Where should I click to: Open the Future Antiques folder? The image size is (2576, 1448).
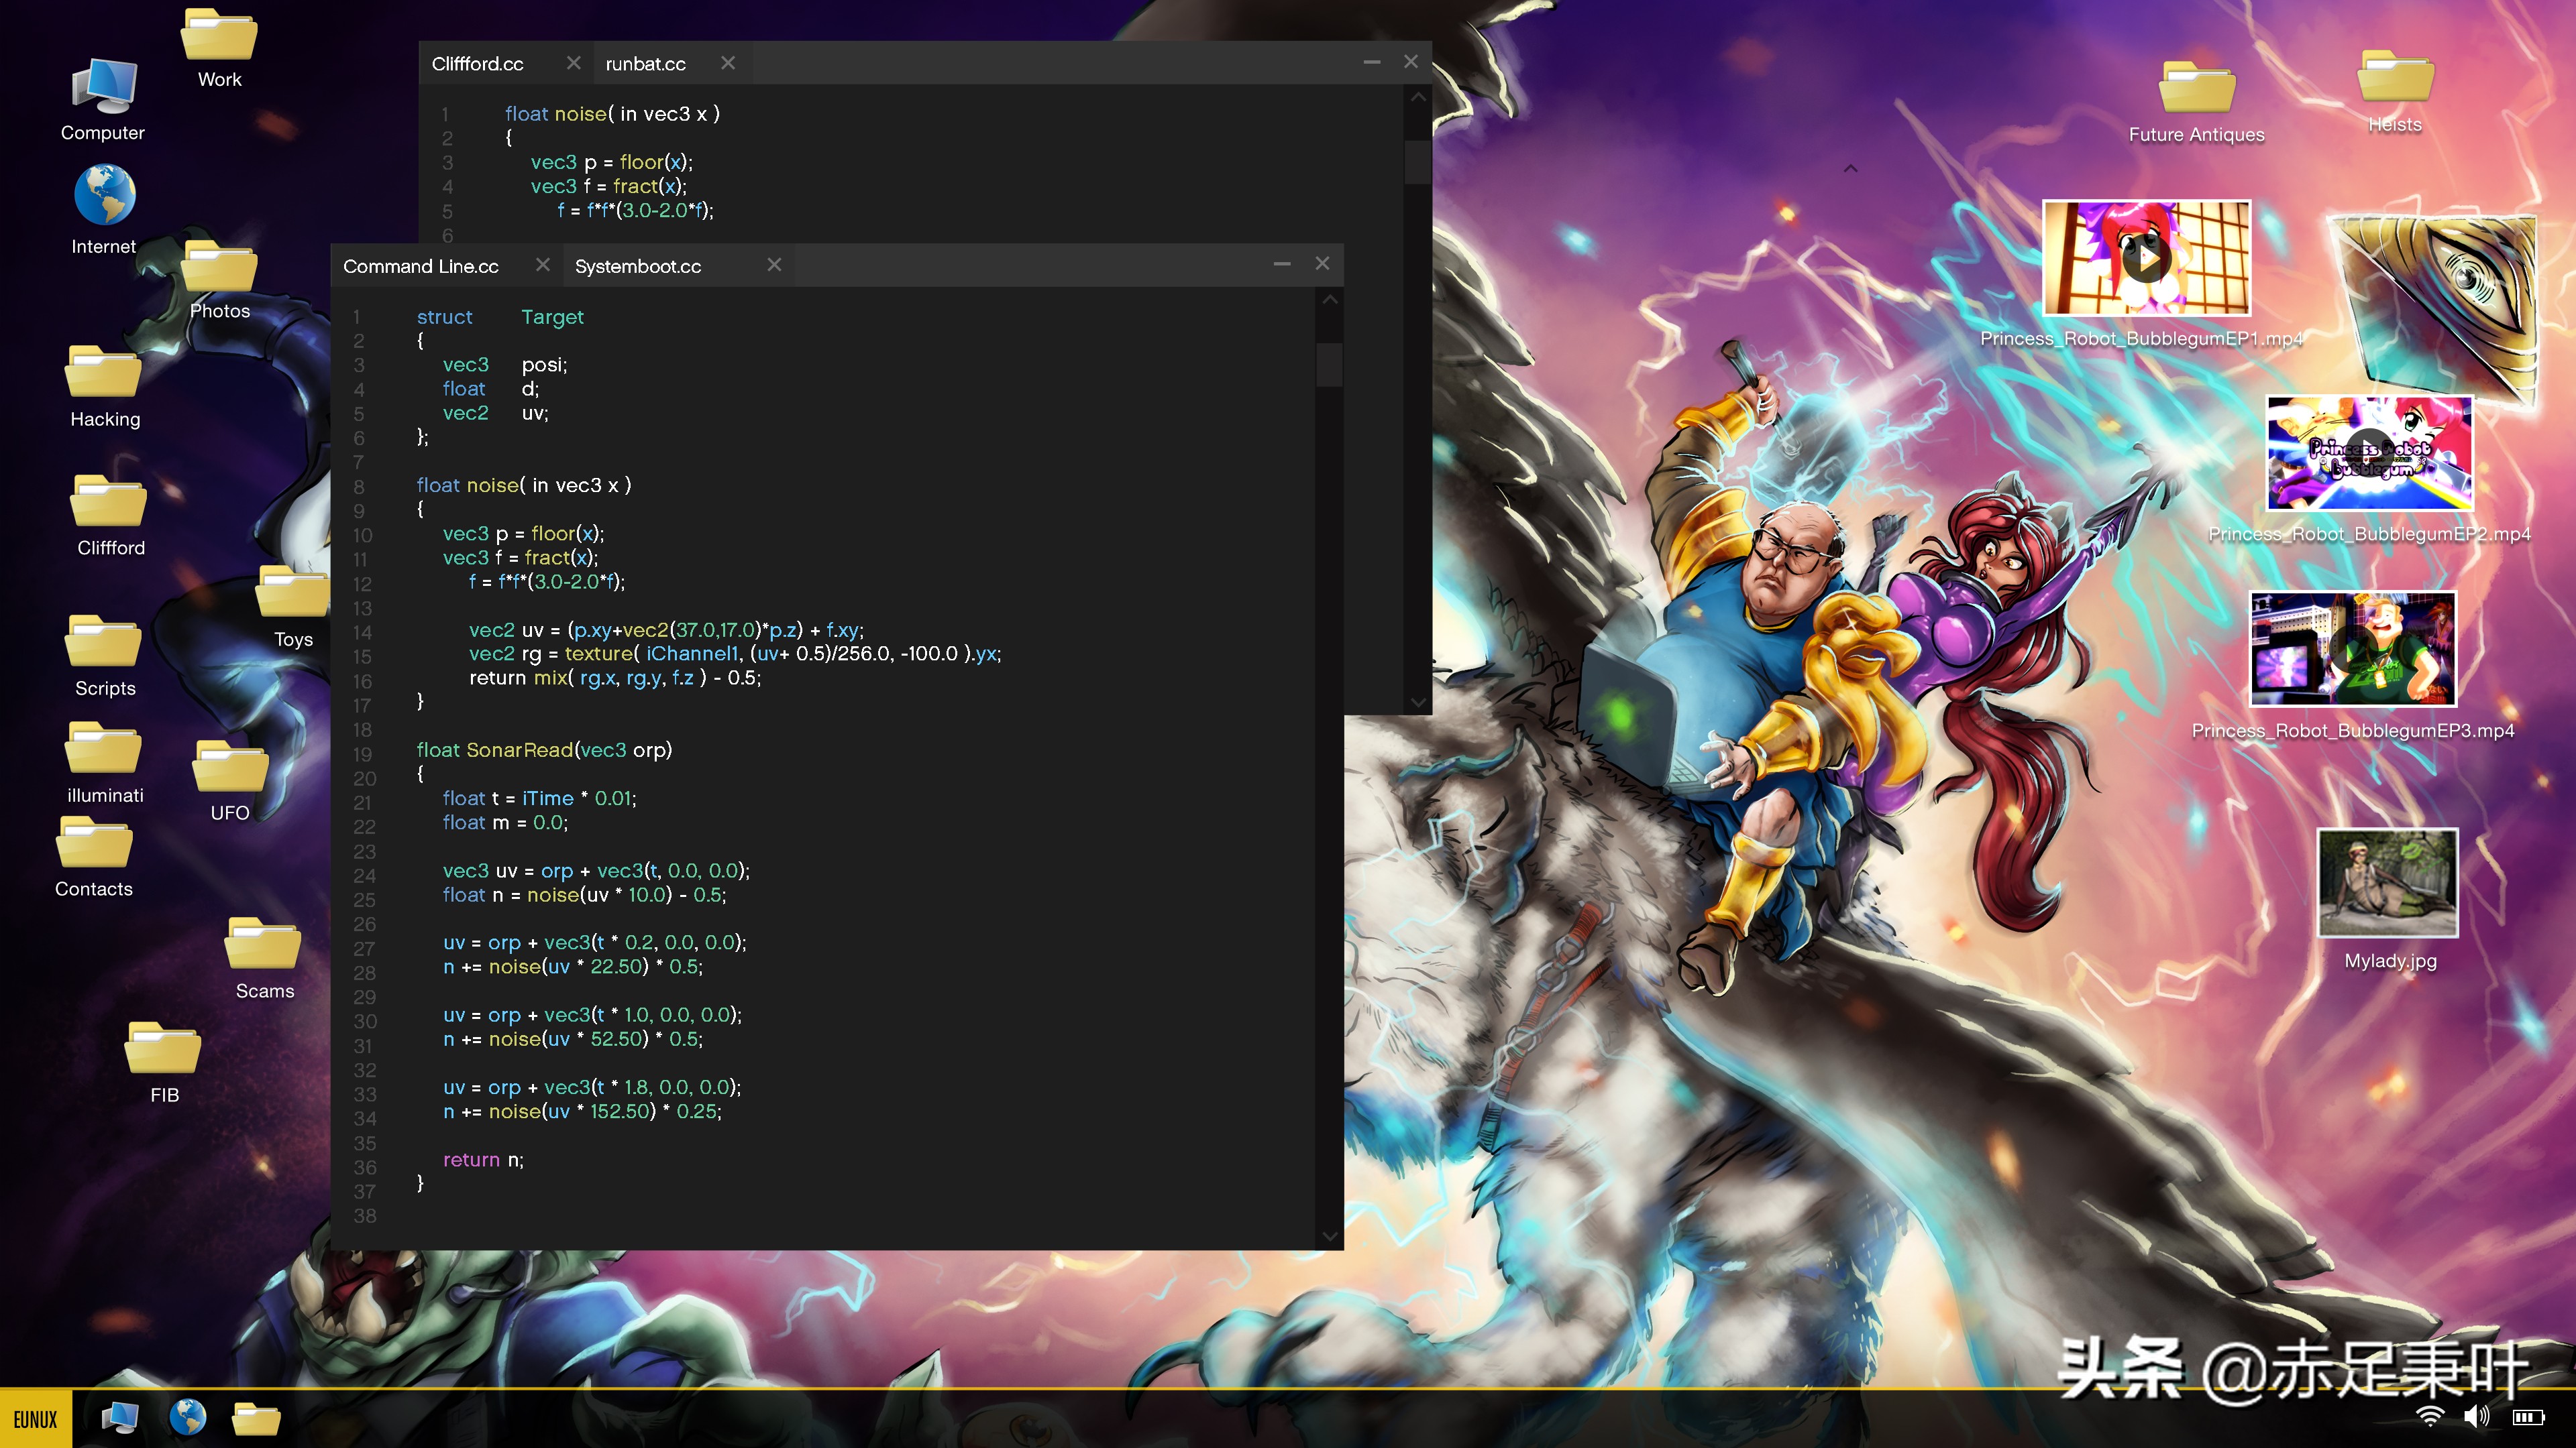(x=2196, y=90)
